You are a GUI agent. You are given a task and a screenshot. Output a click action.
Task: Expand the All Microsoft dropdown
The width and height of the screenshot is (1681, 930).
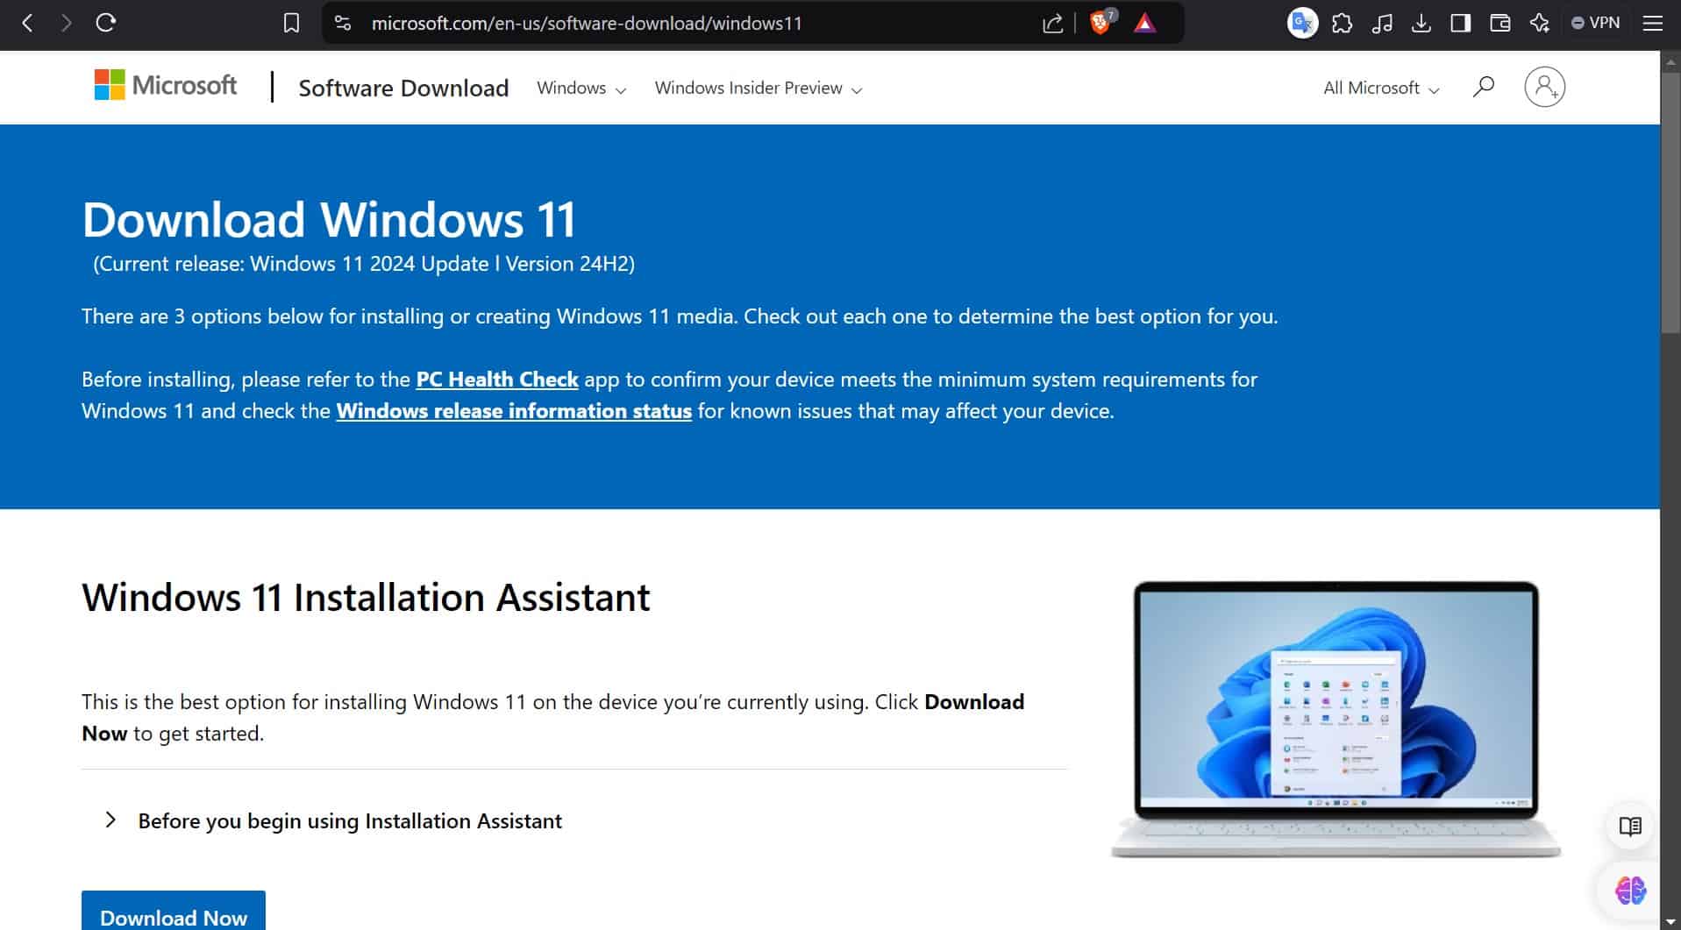pyautogui.click(x=1379, y=88)
